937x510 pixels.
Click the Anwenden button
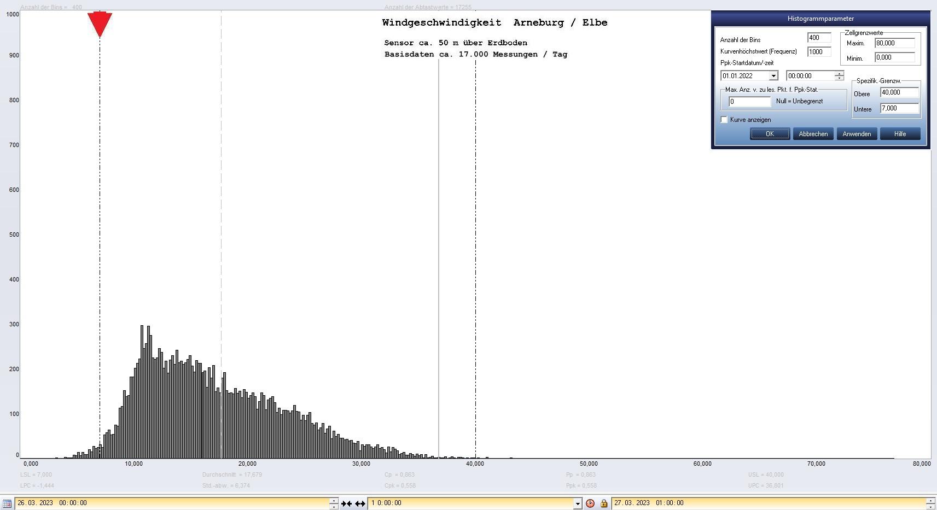857,134
